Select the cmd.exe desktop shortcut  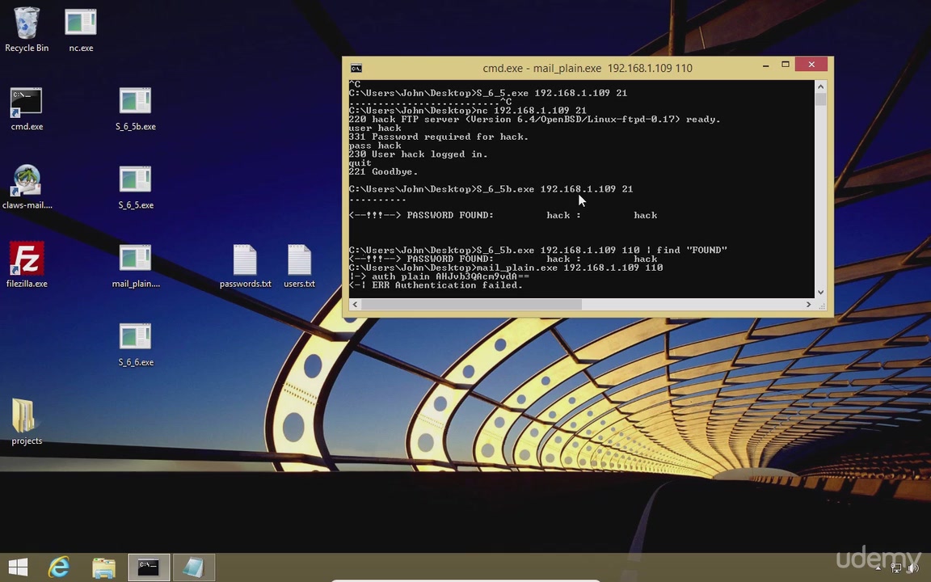click(26, 108)
